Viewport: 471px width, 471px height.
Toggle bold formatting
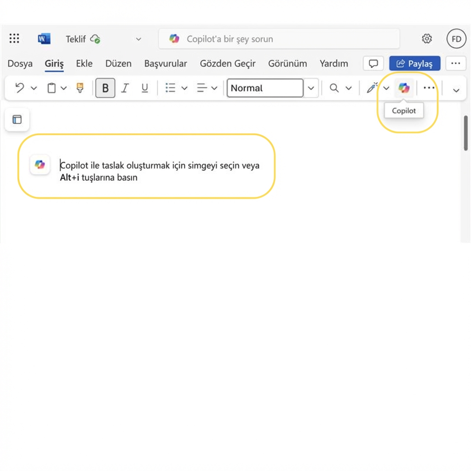[x=105, y=88]
